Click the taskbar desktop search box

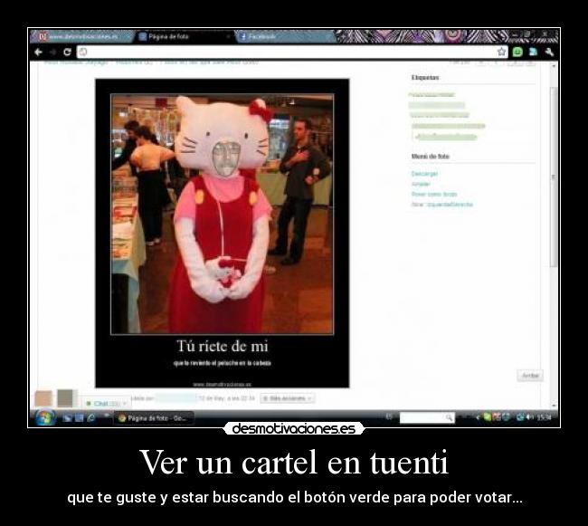[x=427, y=417]
